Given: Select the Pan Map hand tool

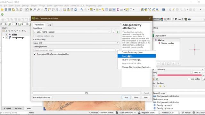Looking at the screenshot, I should pos(27,10).
